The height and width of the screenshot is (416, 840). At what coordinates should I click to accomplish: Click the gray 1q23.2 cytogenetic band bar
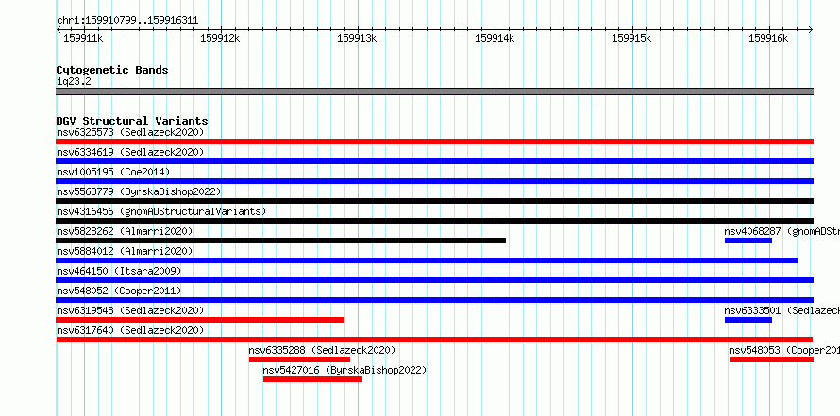point(434,92)
